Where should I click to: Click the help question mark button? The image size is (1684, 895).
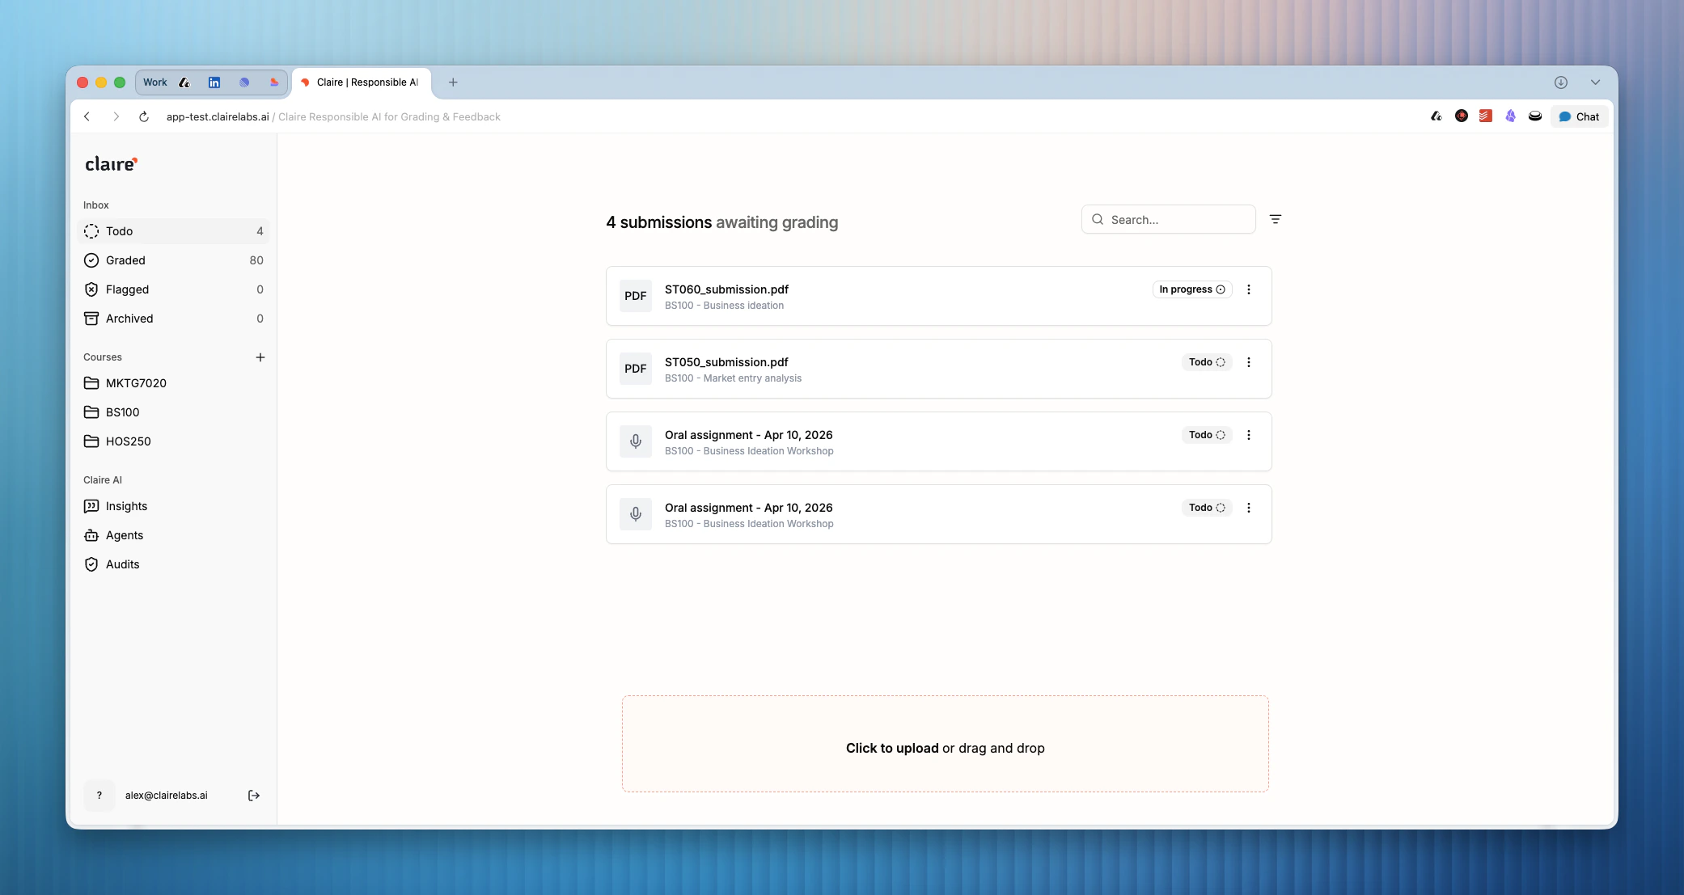[x=99, y=796]
